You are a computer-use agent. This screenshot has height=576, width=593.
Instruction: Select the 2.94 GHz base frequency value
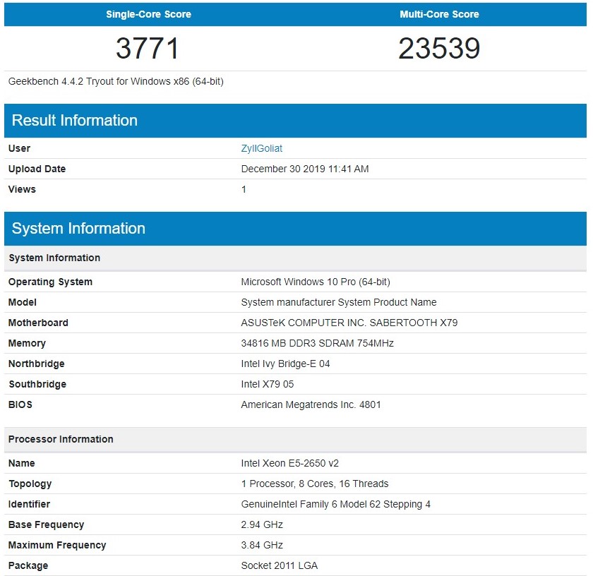[262, 524]
